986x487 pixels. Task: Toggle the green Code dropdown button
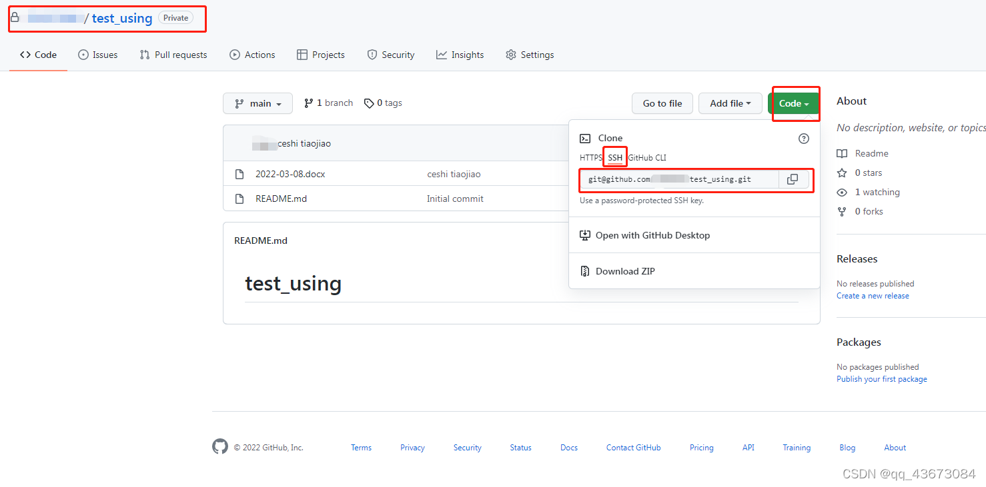point(794,103)
